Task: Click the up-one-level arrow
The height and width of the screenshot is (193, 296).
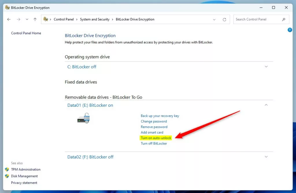Action: coord(35,19)
